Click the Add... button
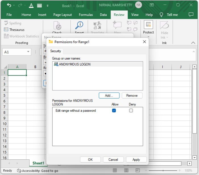Viewport: 199px width, 175px height. [x=109, y=95]
